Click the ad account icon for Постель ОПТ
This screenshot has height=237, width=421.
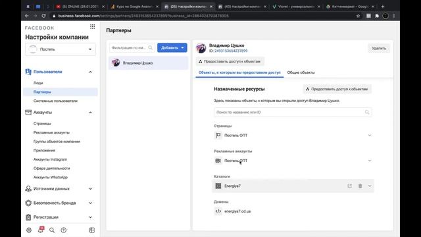click(x=218, y=161)
